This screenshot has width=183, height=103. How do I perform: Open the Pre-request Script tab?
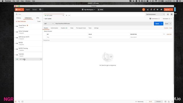tap(81, 28)
